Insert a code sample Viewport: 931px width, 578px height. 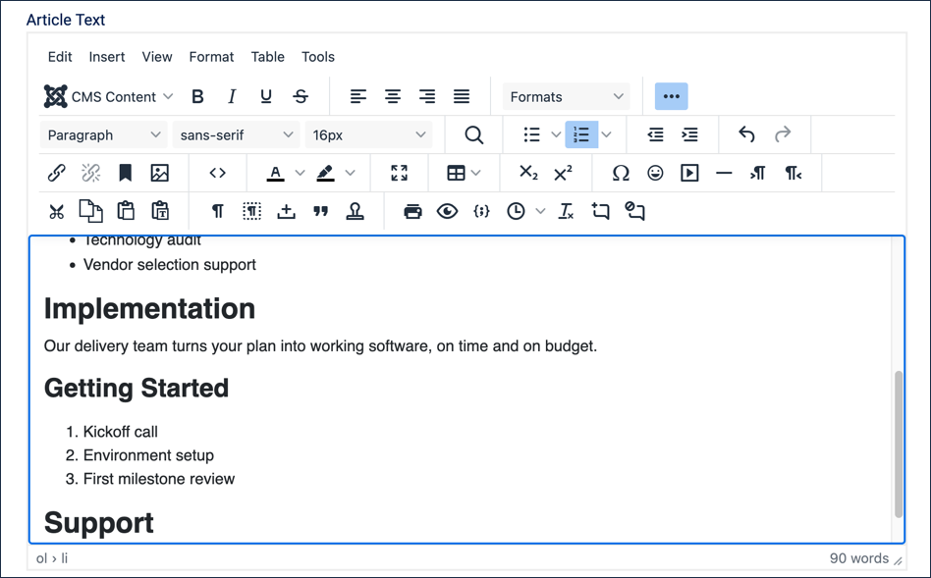coord(481,211)
